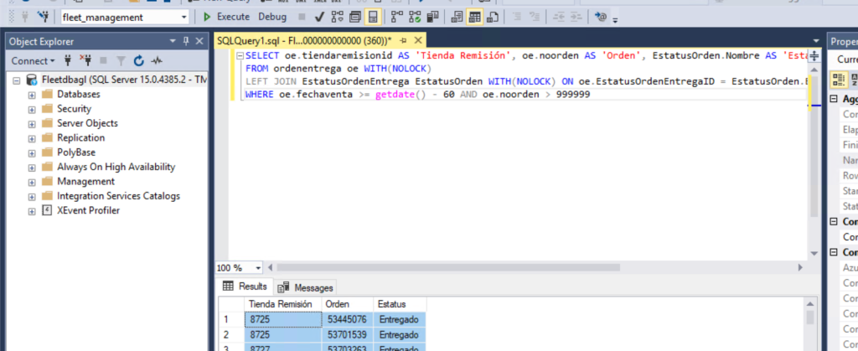The image size is (858, 351).
Task: Select Results to Text icon
Action: (x=457, y=17)
